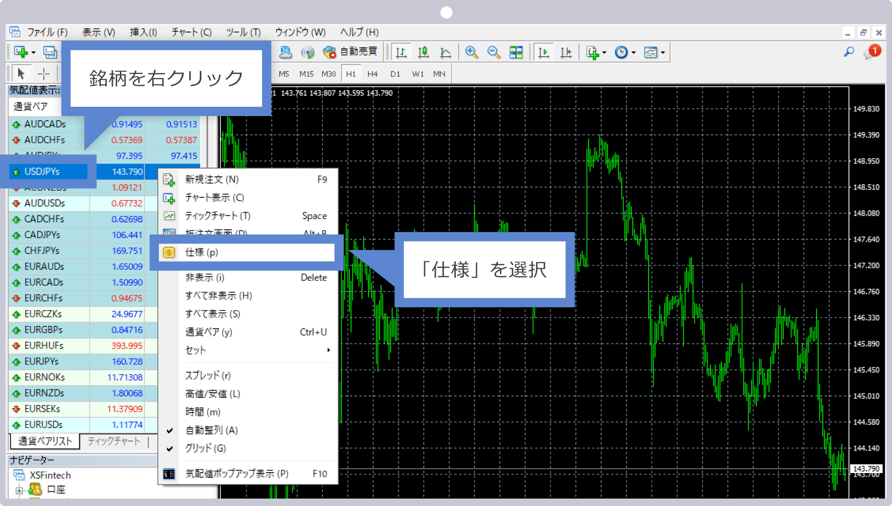Select the EURUSDs symbol row
Screen dimensions: 892x506
click(x=83, y=425)
